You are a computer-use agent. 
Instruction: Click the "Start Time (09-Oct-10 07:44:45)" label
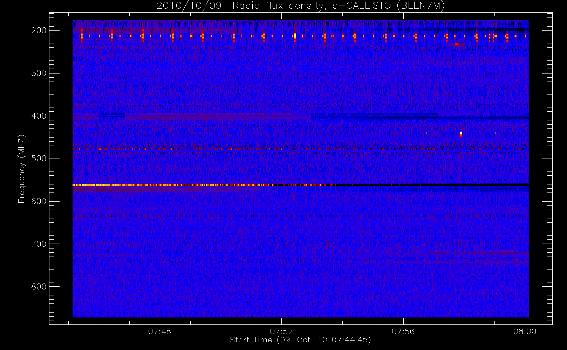pyautogui.click(x=300, y=340)
